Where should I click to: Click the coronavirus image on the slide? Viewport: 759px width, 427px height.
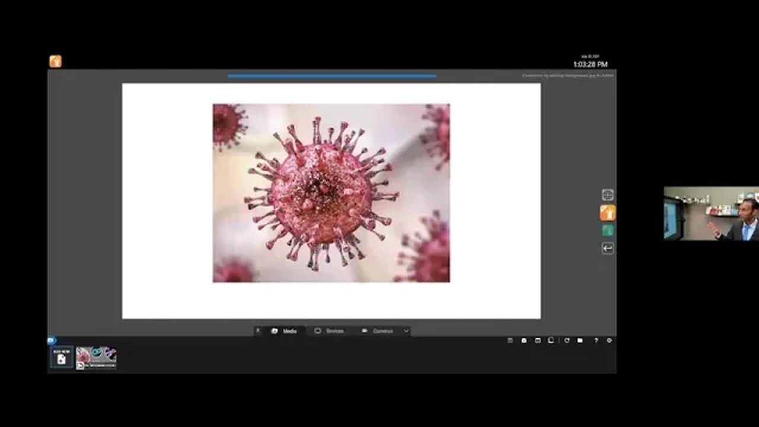point(331,193)
